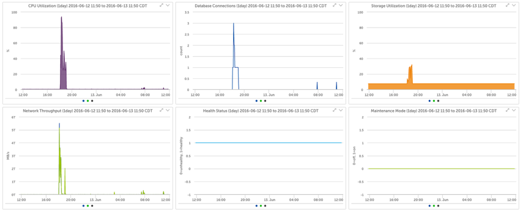Image resolution: width=523 pixels, height=223 pixels.
Task: Click the 'MB/s' y-axis label on Network Throughput
Action: coord(8,156)
